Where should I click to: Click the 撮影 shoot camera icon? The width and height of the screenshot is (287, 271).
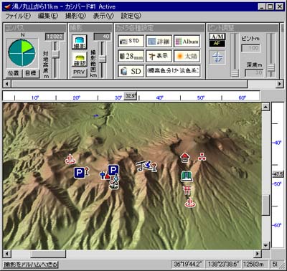pyautogui.click(x=80, y=42)
